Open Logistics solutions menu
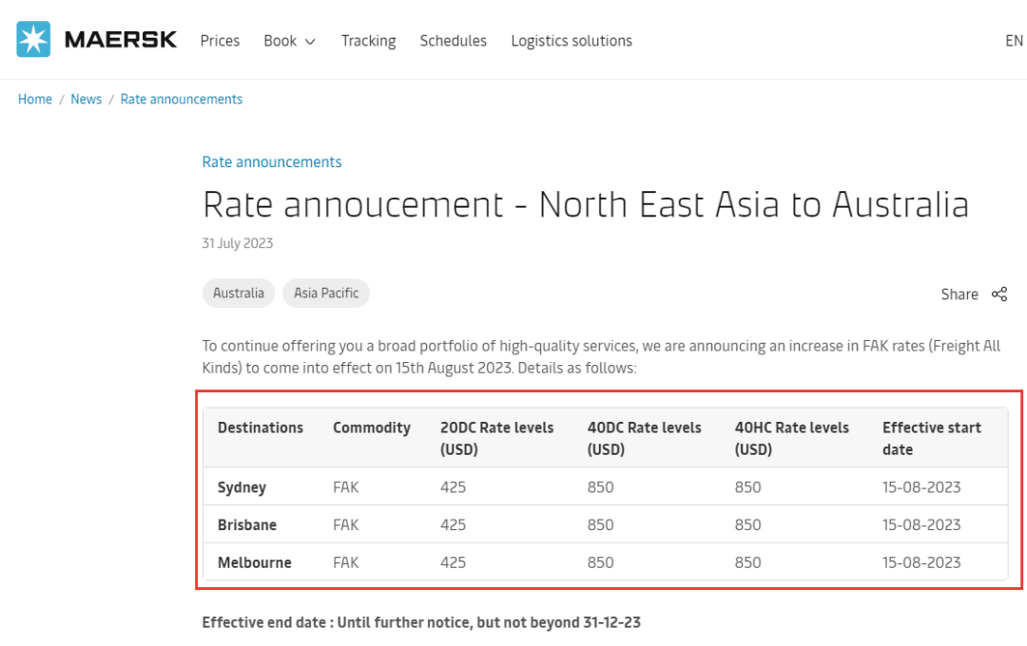 [x=572, y=41]
